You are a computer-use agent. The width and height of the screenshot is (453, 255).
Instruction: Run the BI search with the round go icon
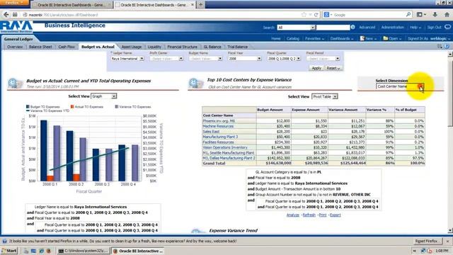[352, 27]
